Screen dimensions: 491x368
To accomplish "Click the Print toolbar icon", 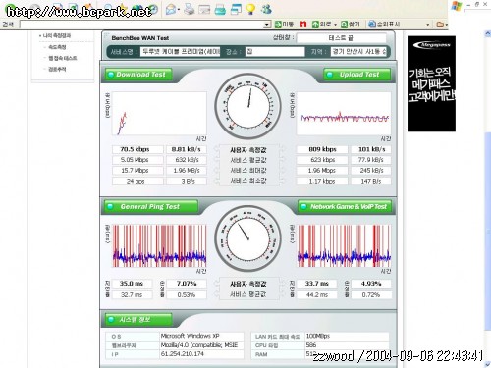I will tap(189, 9).
